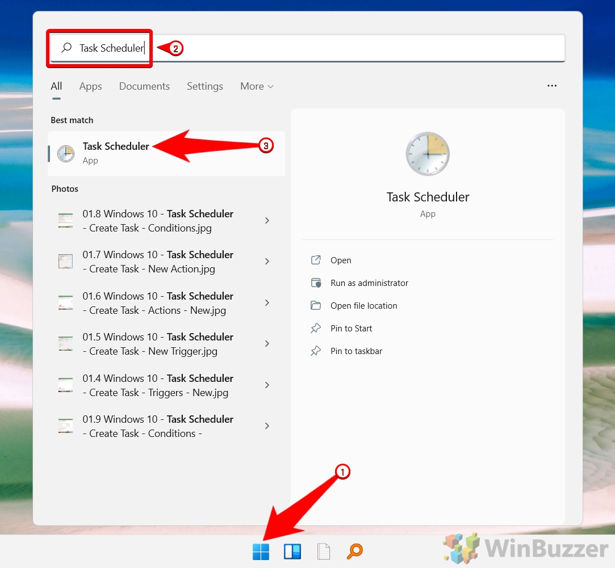
Task: Open 01.6 Create Task Actions - New.jpg
Action: tap(166, 302)
